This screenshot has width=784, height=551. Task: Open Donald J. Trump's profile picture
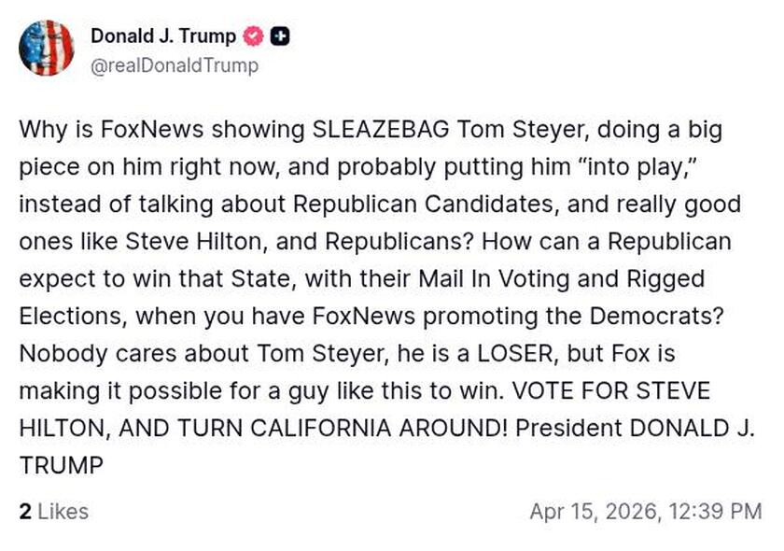pos(48,48)
